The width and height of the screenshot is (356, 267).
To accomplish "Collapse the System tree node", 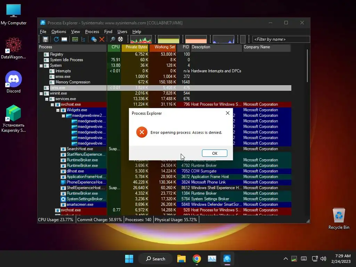I will tap(41, 66).
